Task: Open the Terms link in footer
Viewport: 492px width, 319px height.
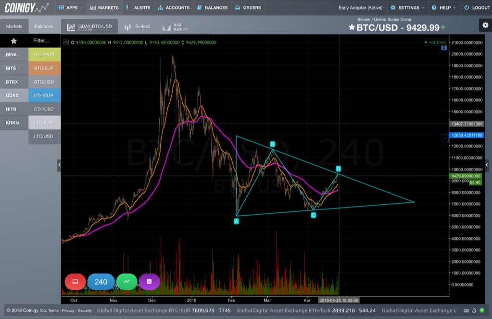Action: [53, 310]
